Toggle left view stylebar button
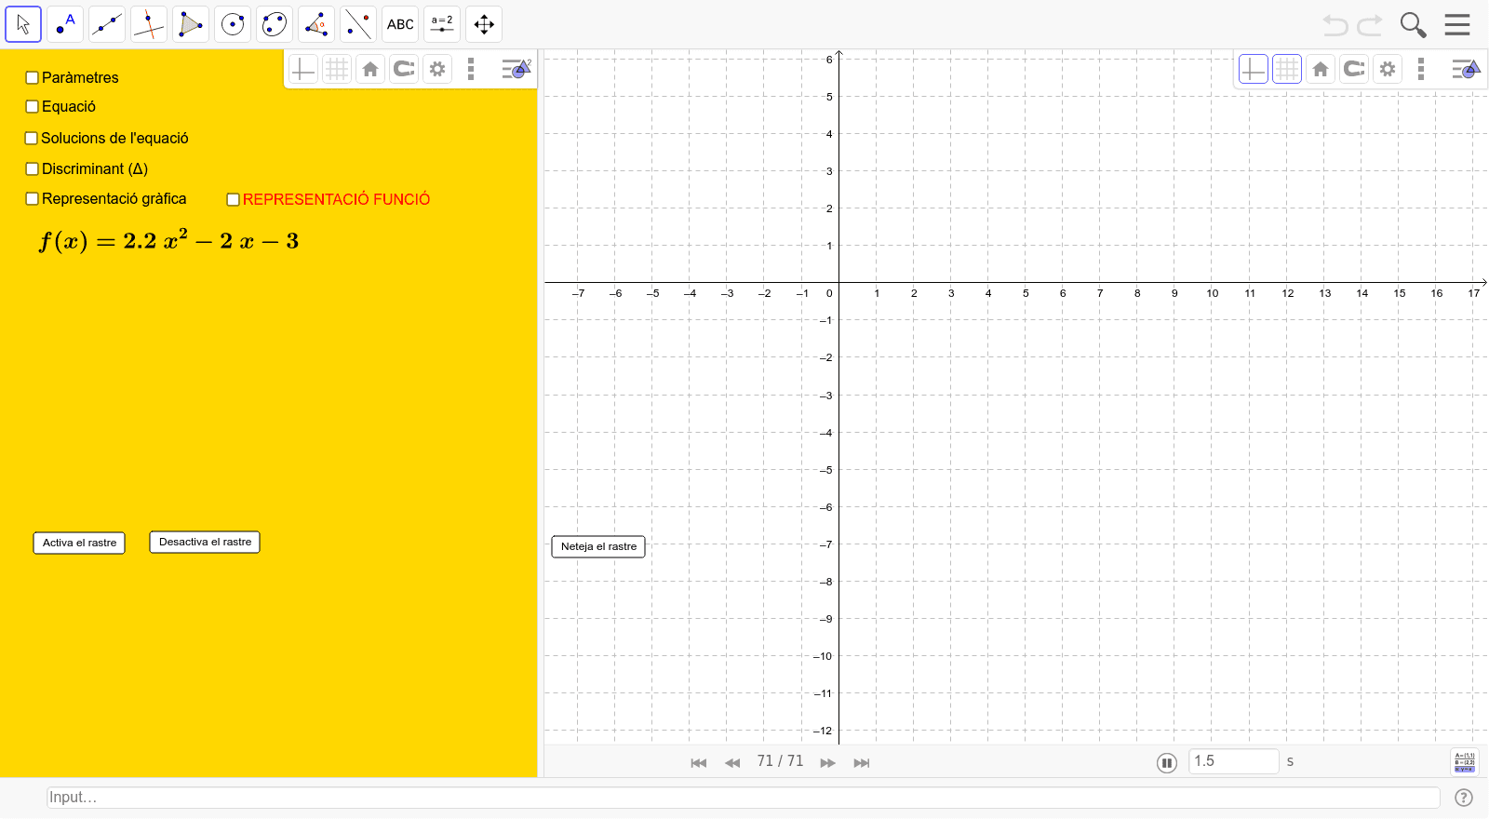Image resolution: width=1489 pixels, height=819 pixels. [516, 69]
